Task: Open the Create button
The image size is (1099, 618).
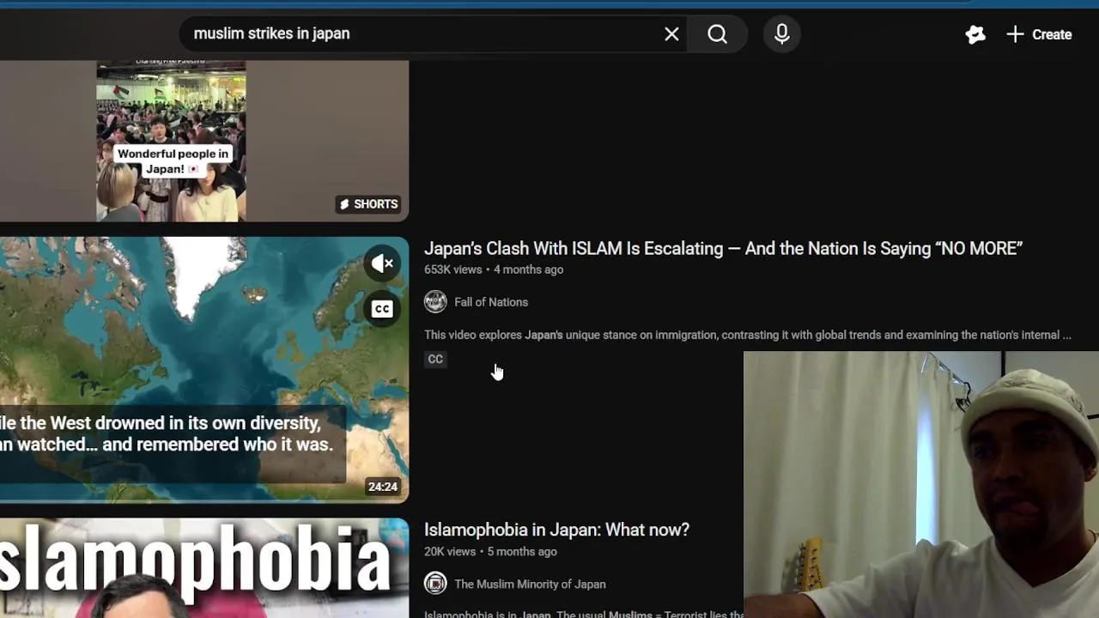Action: (1039, 34)
